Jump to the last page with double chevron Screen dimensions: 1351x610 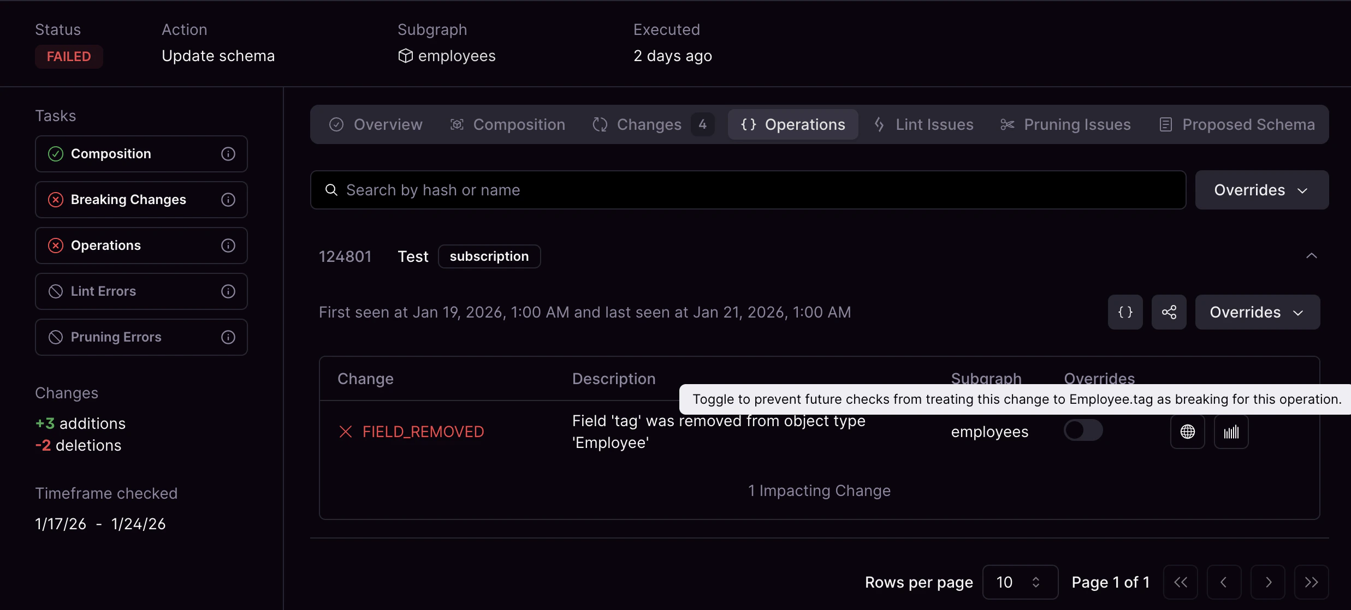(x=1312, y=582)
